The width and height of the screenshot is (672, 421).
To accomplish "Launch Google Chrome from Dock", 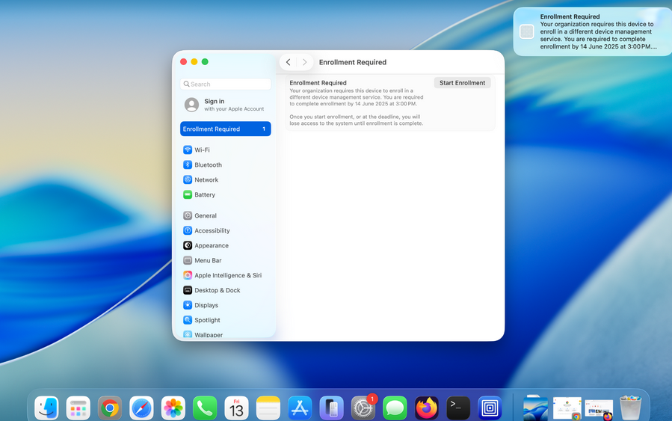I will 110,408.
